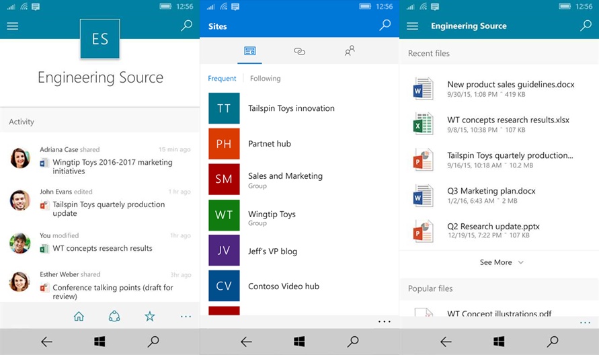Open the CV Contoso Video hub tile
This screenshot has width=599, height=355.
pyautogui.click(x=224, y=286)
